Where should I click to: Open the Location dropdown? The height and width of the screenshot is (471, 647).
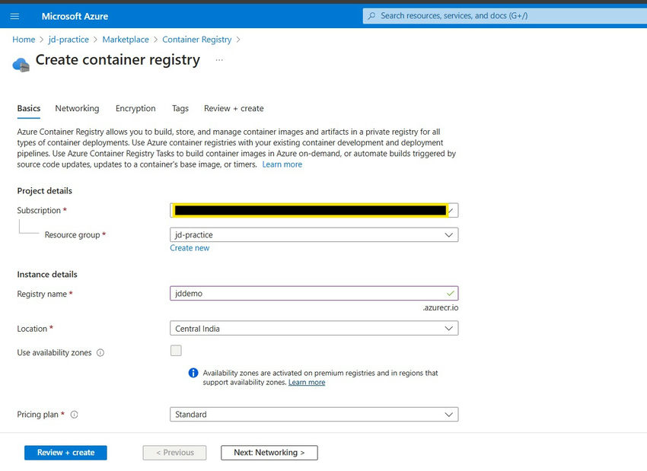[314, 328]
